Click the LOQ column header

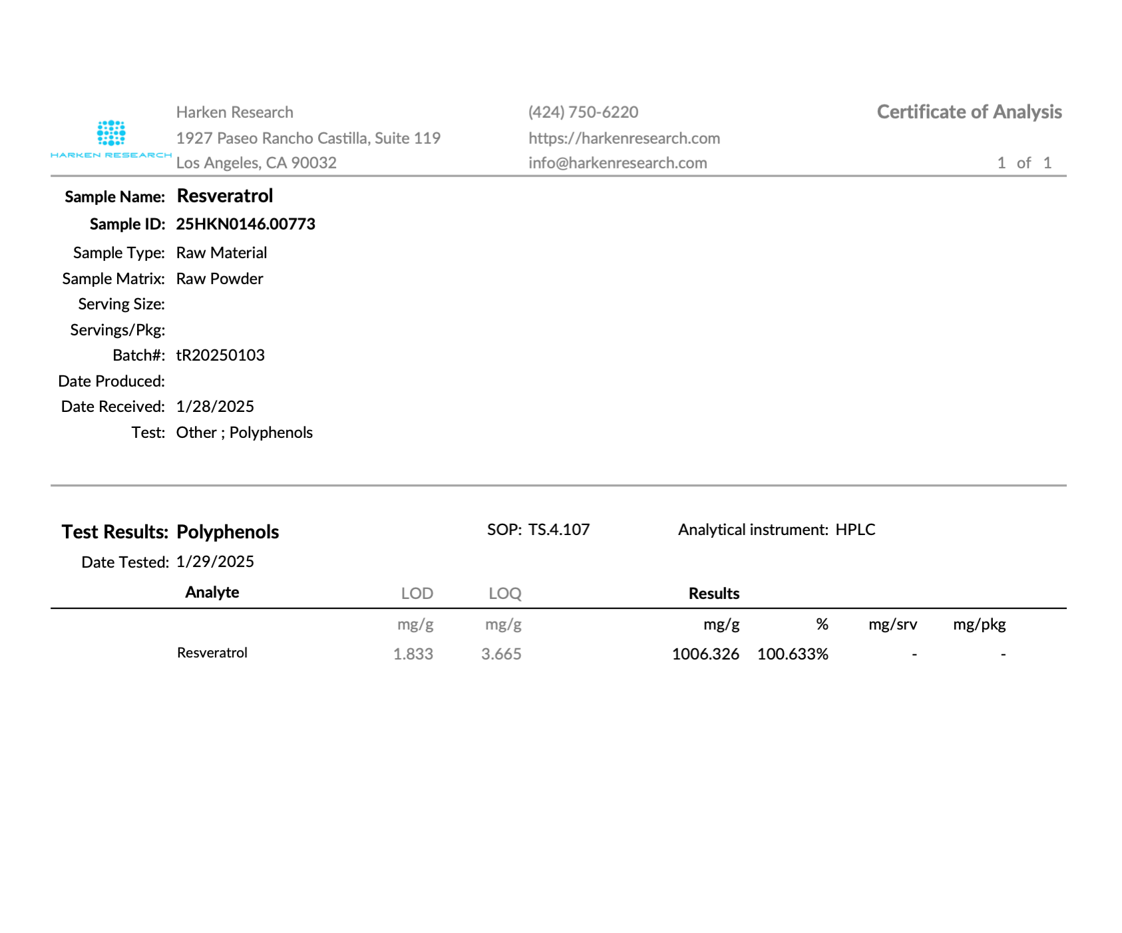pos(505,594)
